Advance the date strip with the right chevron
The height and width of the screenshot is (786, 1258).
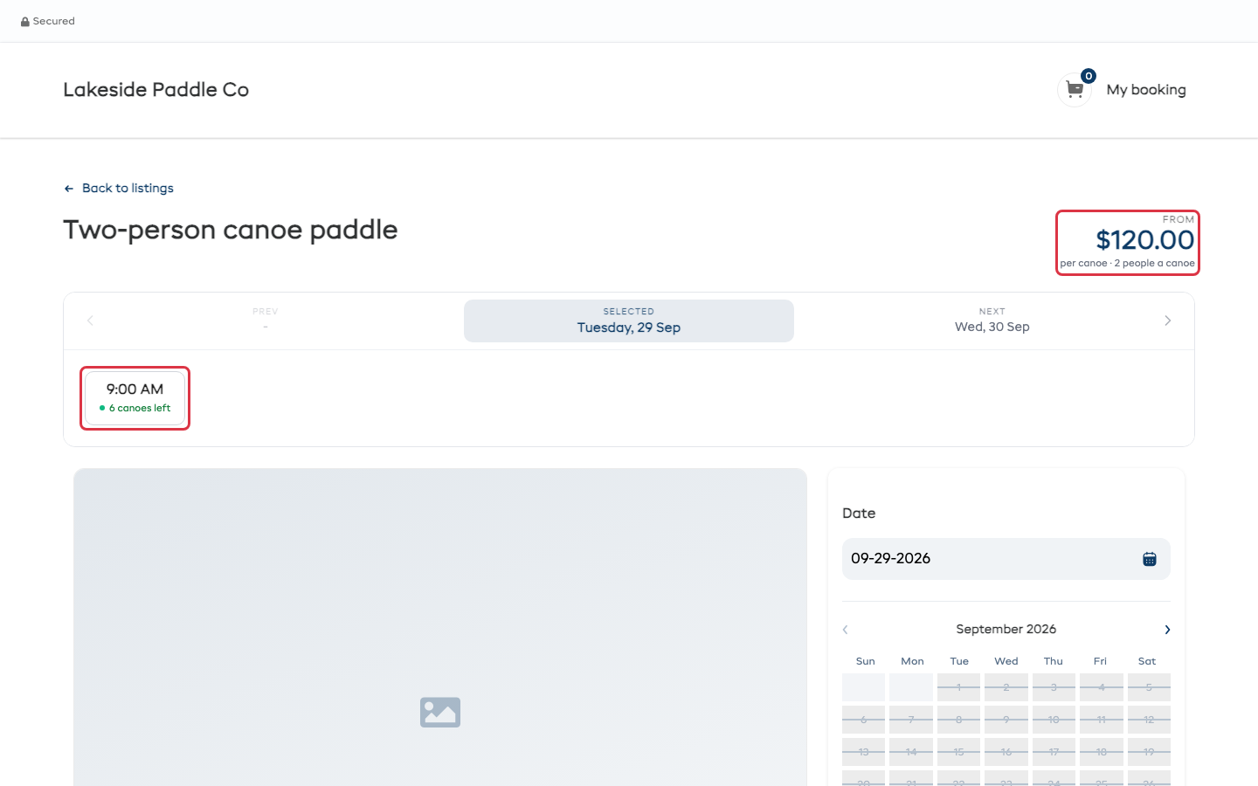click(1168, 321)
